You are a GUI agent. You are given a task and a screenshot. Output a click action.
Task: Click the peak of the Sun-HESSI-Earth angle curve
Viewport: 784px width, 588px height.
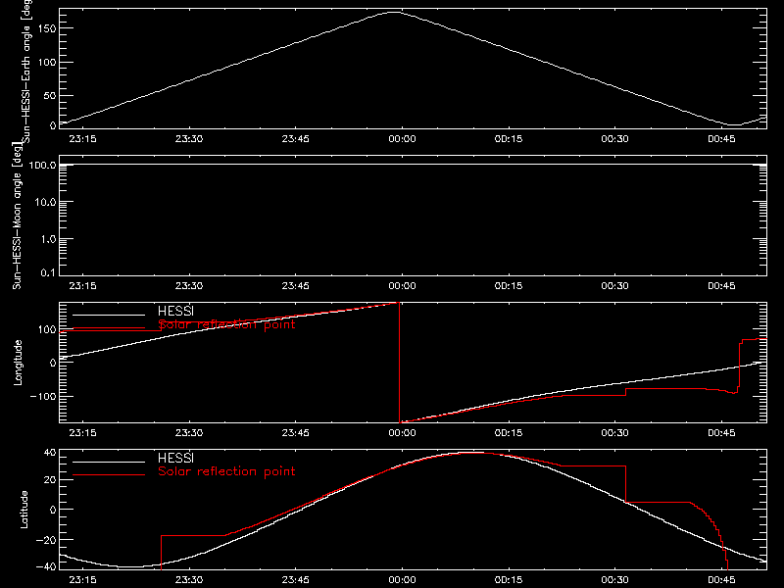(x=395, y=12)
